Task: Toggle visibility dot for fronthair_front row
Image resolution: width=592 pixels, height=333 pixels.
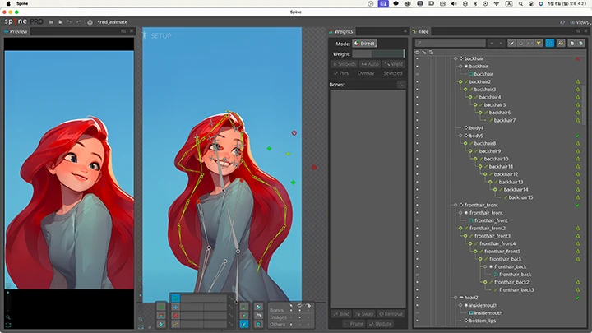Action: tap(417, 205)
